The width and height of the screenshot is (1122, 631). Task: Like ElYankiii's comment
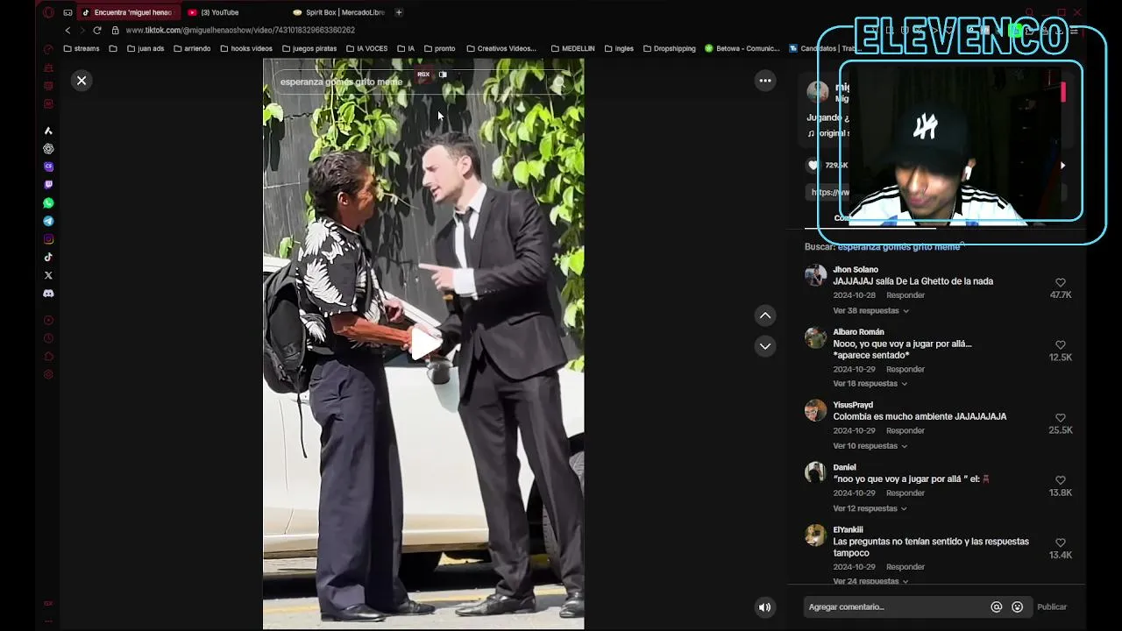click(x=1061, y=542)
